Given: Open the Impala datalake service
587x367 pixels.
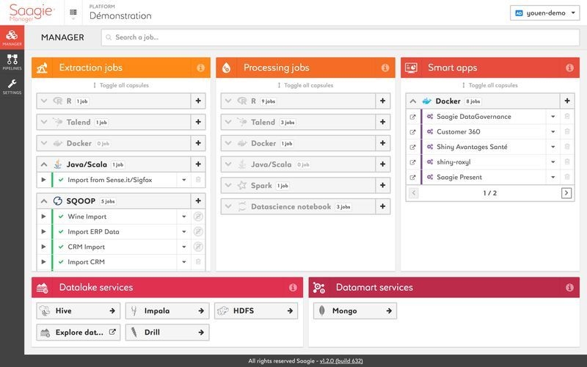Looking at the screenshot, I should point(167,310).
